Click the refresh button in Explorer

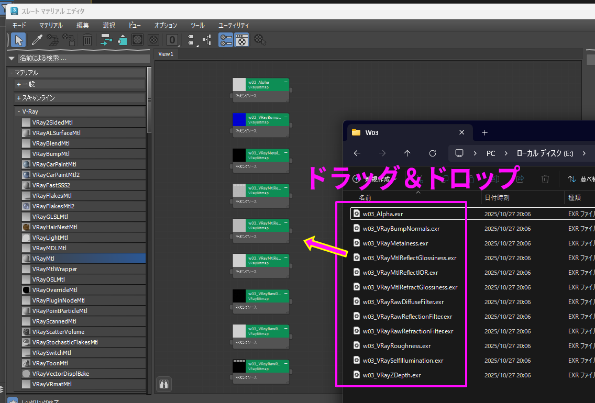(x=432, y=153)
